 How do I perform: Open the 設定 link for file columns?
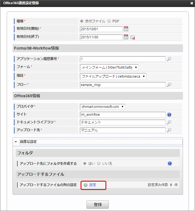(x=93, y=185)
